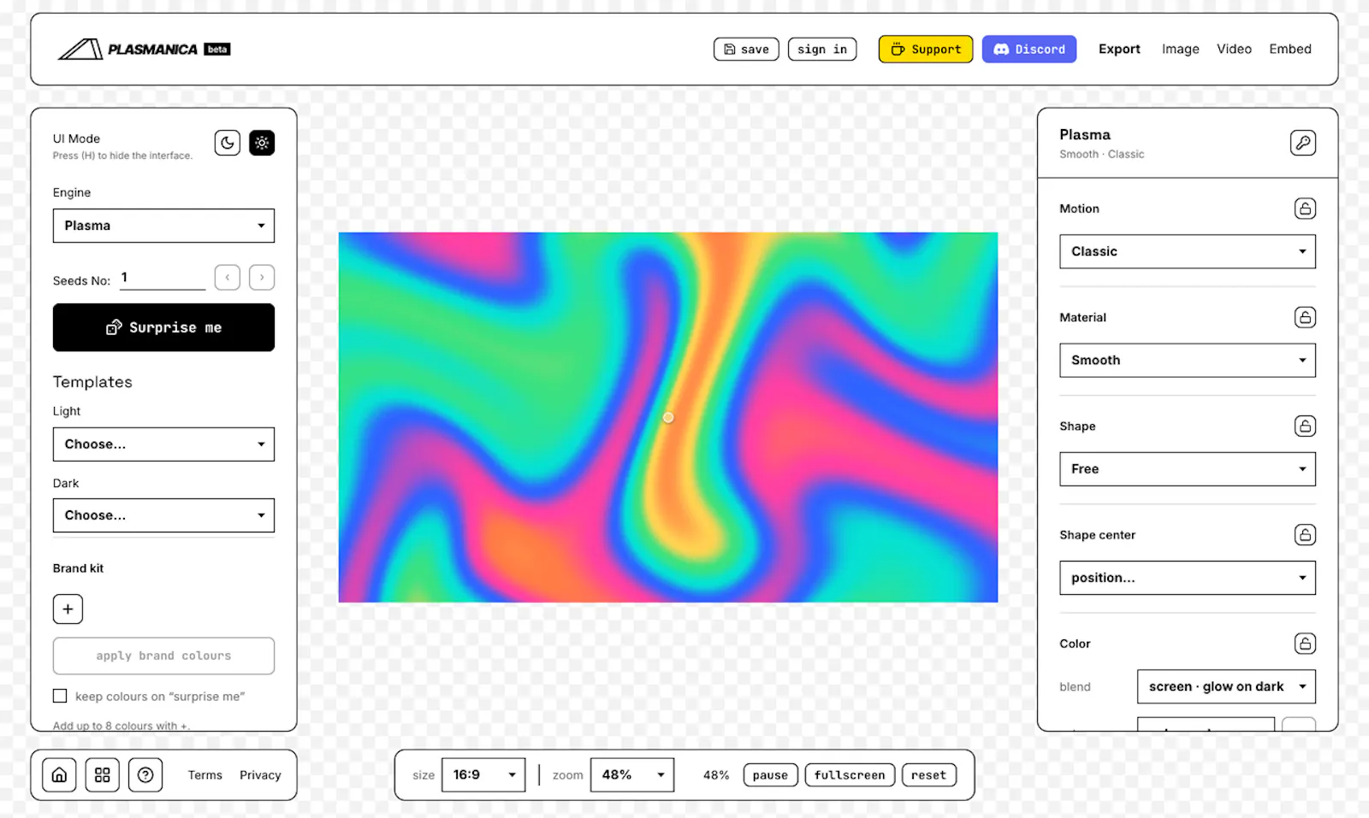Open the Terms link
This screenshot has height=818, width=1369.
click(205, 775)
